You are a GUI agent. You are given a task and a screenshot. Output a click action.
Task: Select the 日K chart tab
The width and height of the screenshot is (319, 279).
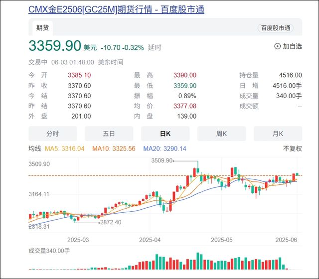(165, 134)
